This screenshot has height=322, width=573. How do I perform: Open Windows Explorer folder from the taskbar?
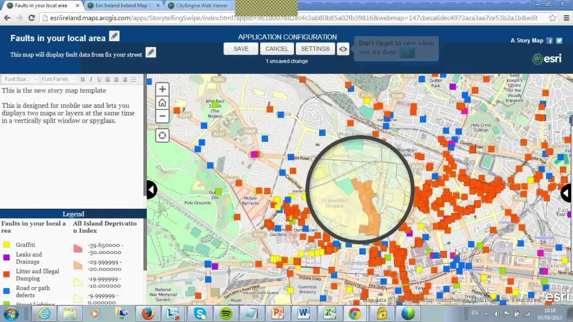tap(70, 314)
